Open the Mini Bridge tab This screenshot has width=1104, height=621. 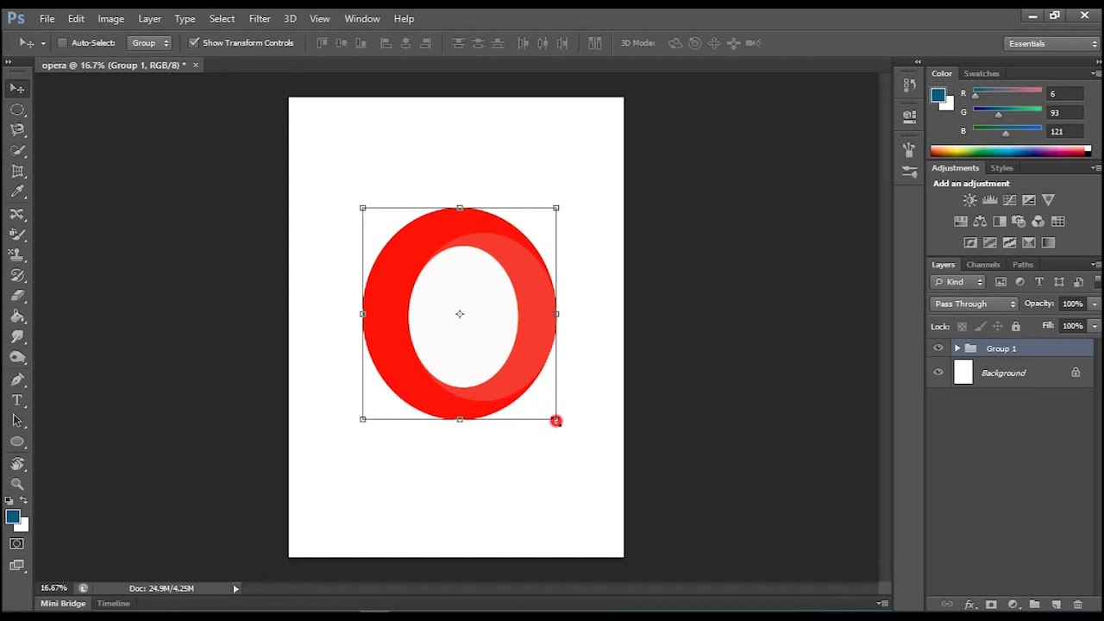(x=63, y=604)
